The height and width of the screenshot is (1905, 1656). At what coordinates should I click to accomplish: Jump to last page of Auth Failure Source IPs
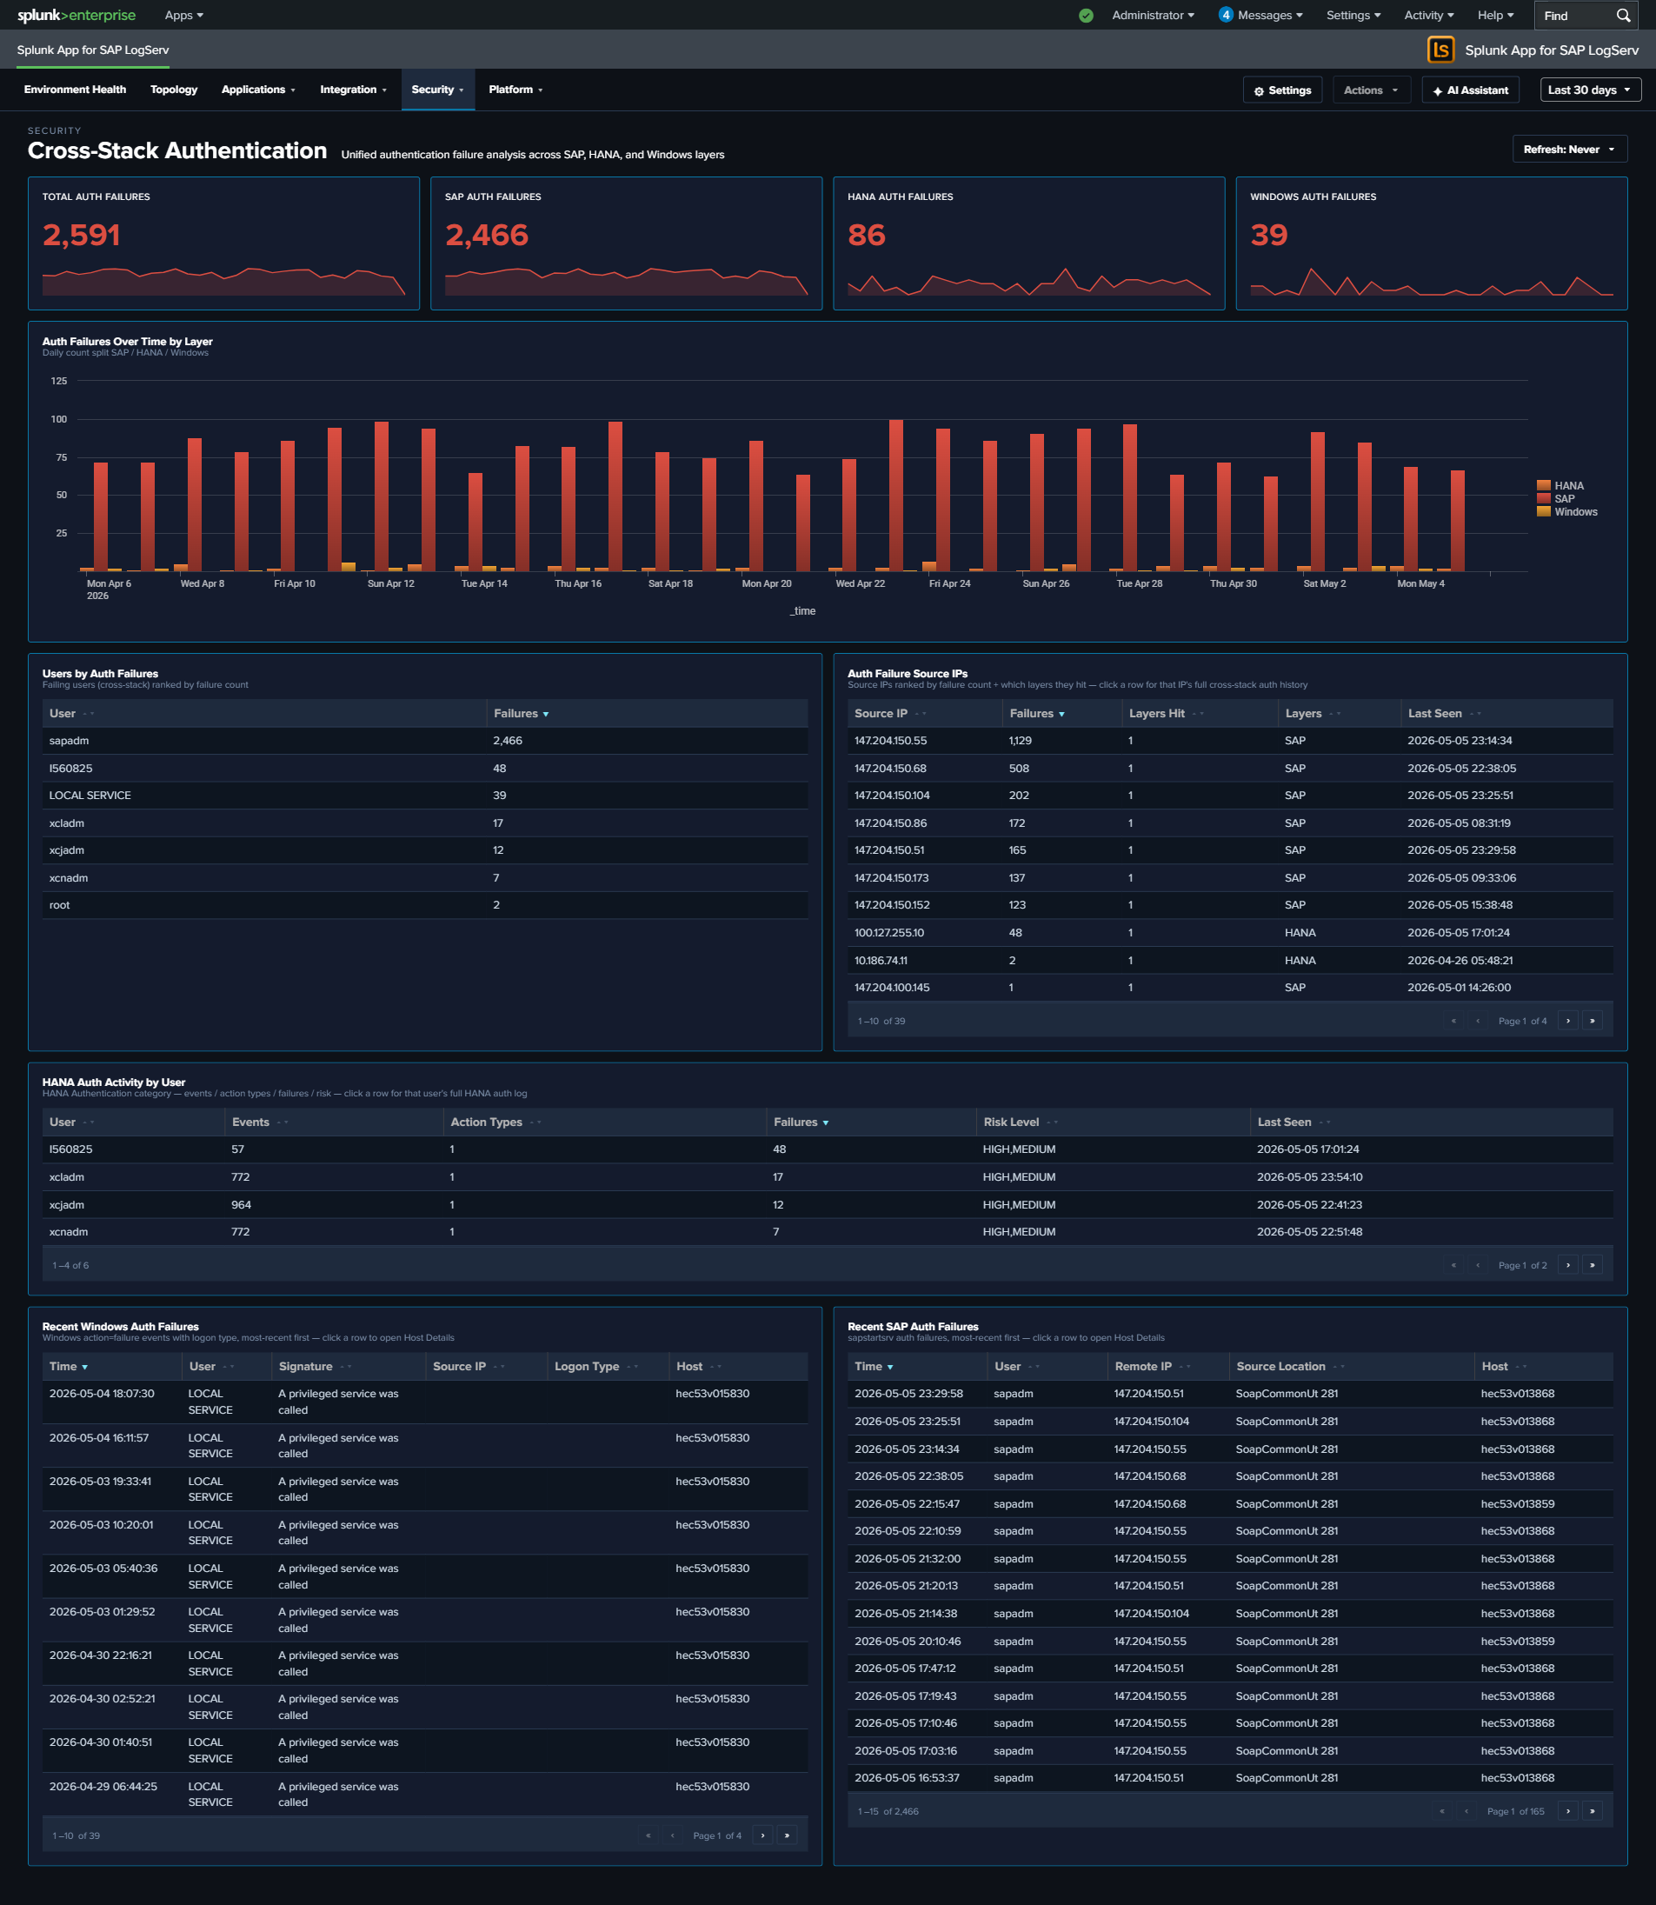click(1593, 1021)
